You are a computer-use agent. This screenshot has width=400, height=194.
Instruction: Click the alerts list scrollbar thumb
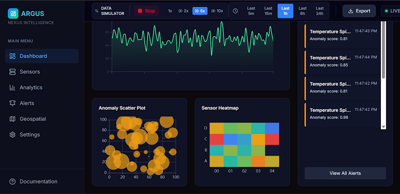pyautogui.click(x=383, y=50)
